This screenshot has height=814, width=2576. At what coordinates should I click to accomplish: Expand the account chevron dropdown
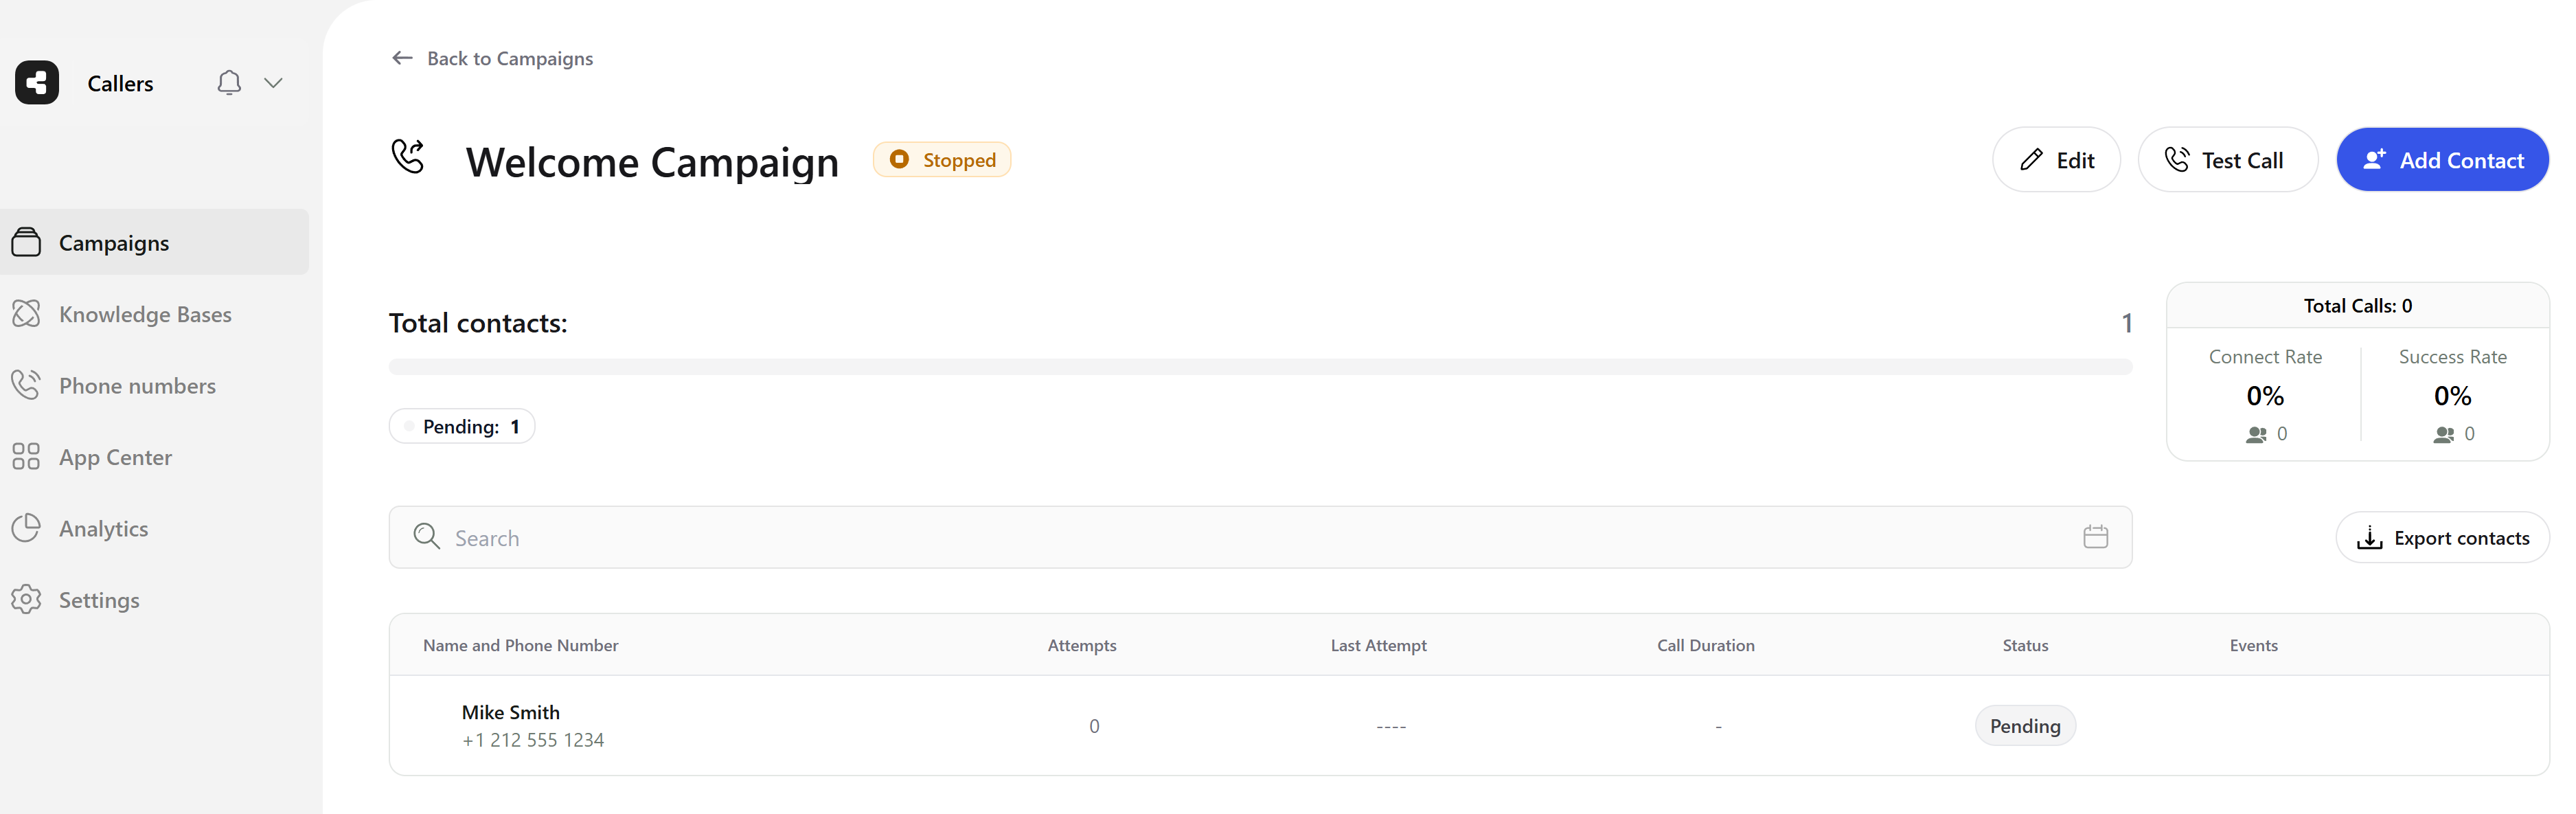coord(273,83)
